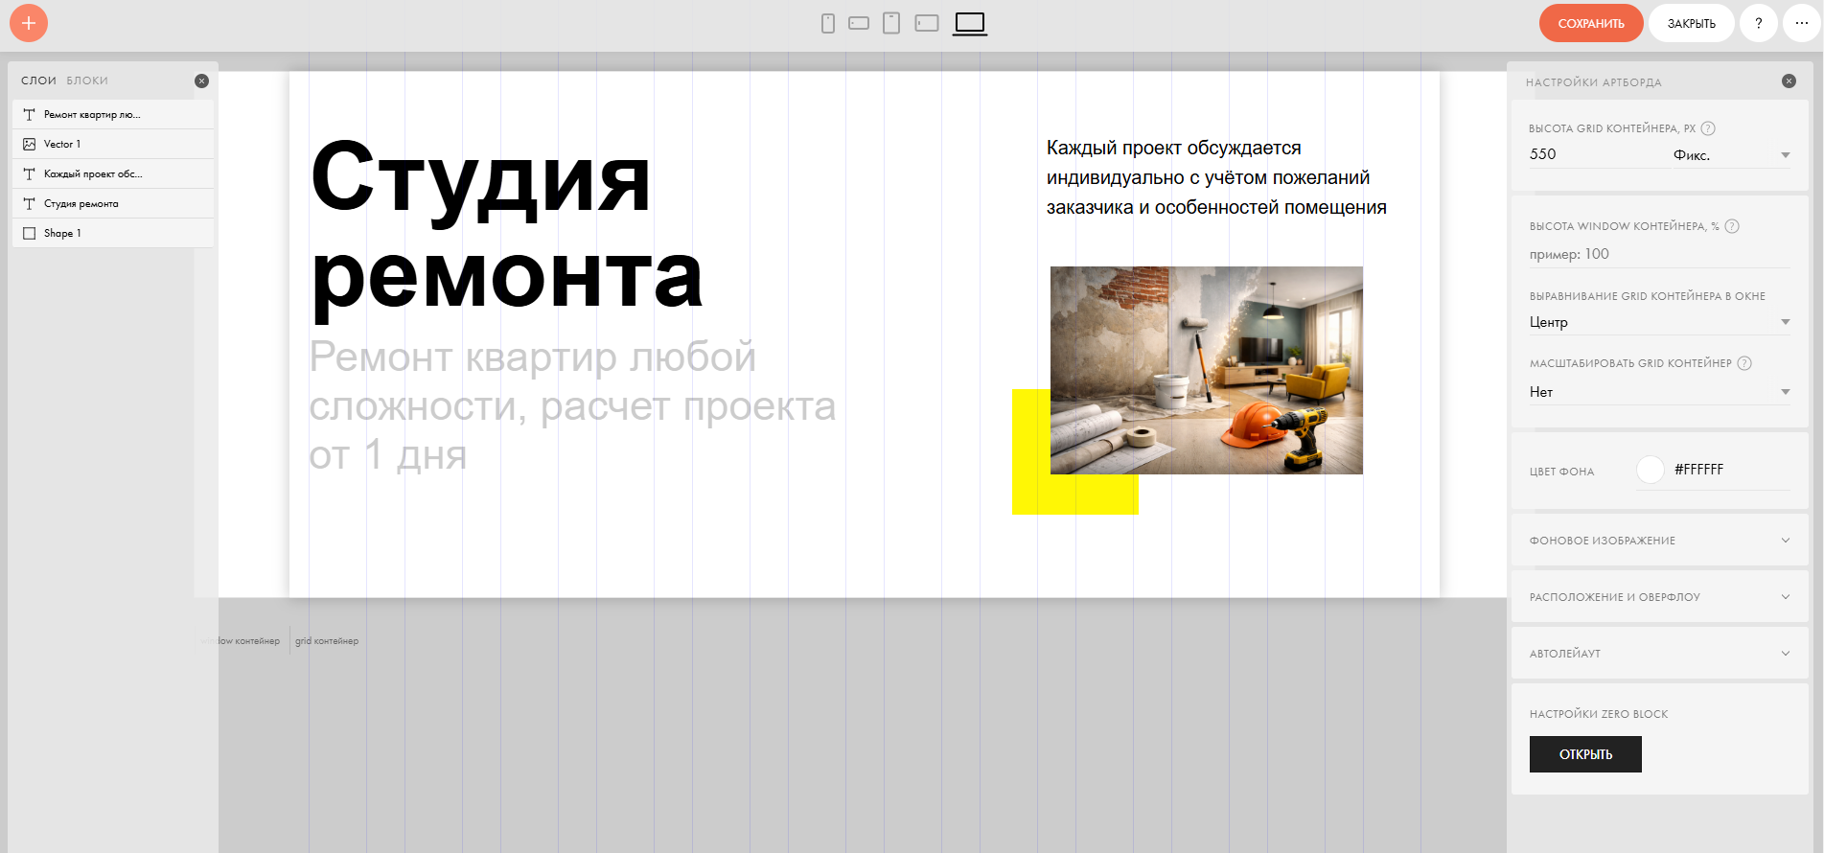1824x853 pixels.
Task: Switch to mobile portrait viewport icon
Action: pos(828,23)
